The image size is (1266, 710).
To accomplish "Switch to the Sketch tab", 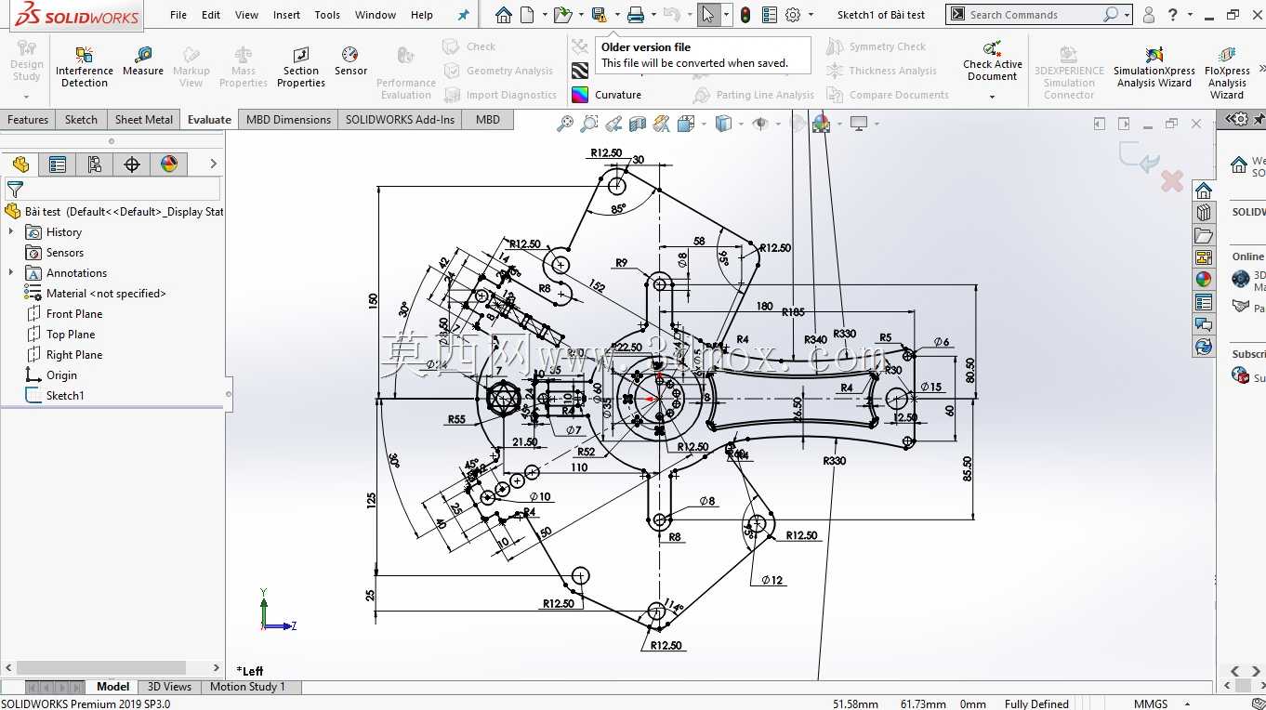I will [x=81, y=119].
